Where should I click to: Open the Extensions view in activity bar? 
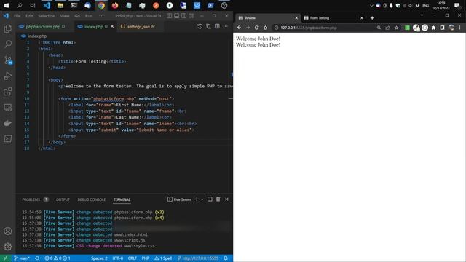[8, 92]
